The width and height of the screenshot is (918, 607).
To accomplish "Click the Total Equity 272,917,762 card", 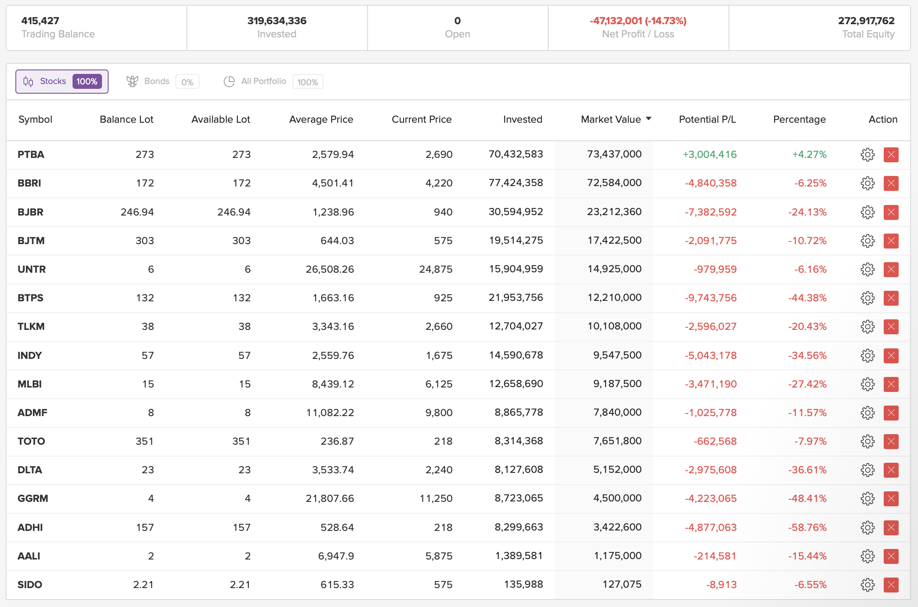I will click(x=820, y=28).
